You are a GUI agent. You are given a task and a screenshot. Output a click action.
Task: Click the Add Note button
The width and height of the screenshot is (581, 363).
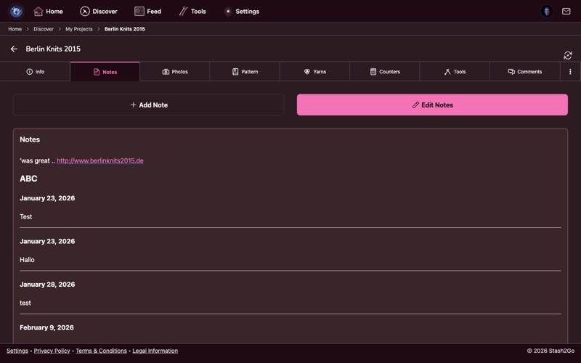(x=149, y=105)
